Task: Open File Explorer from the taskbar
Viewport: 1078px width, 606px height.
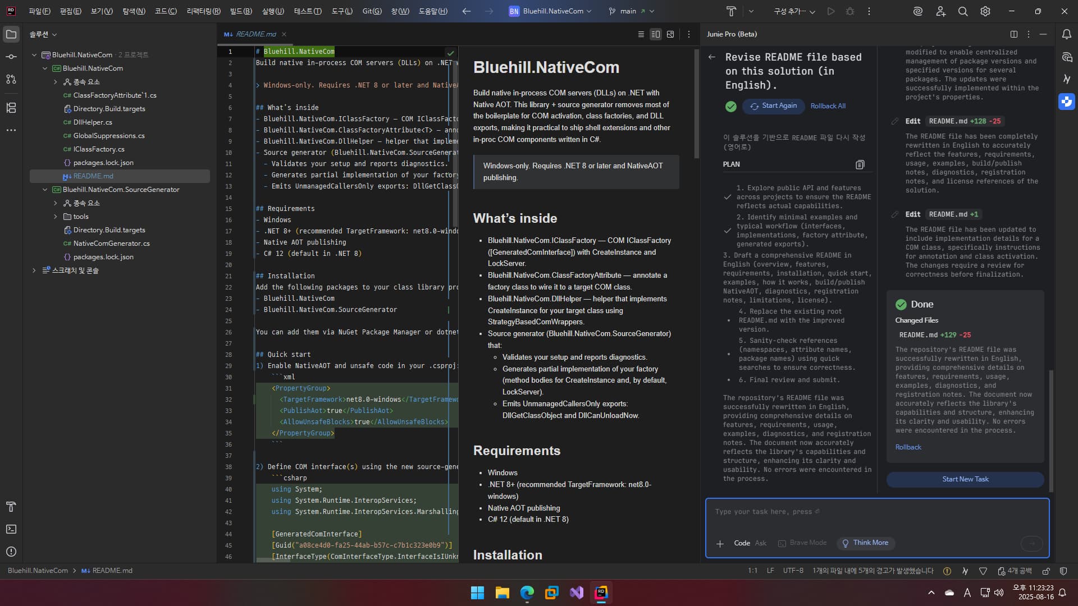Action: (502, 593)
